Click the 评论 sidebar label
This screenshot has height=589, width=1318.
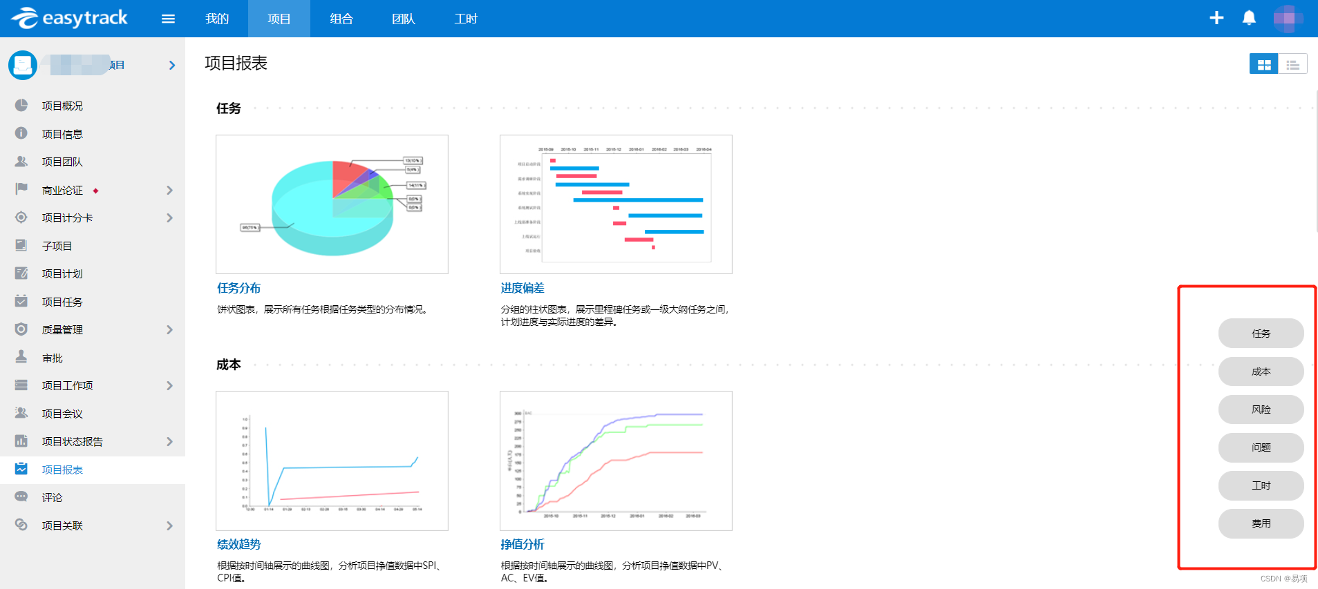coord(52,497)
